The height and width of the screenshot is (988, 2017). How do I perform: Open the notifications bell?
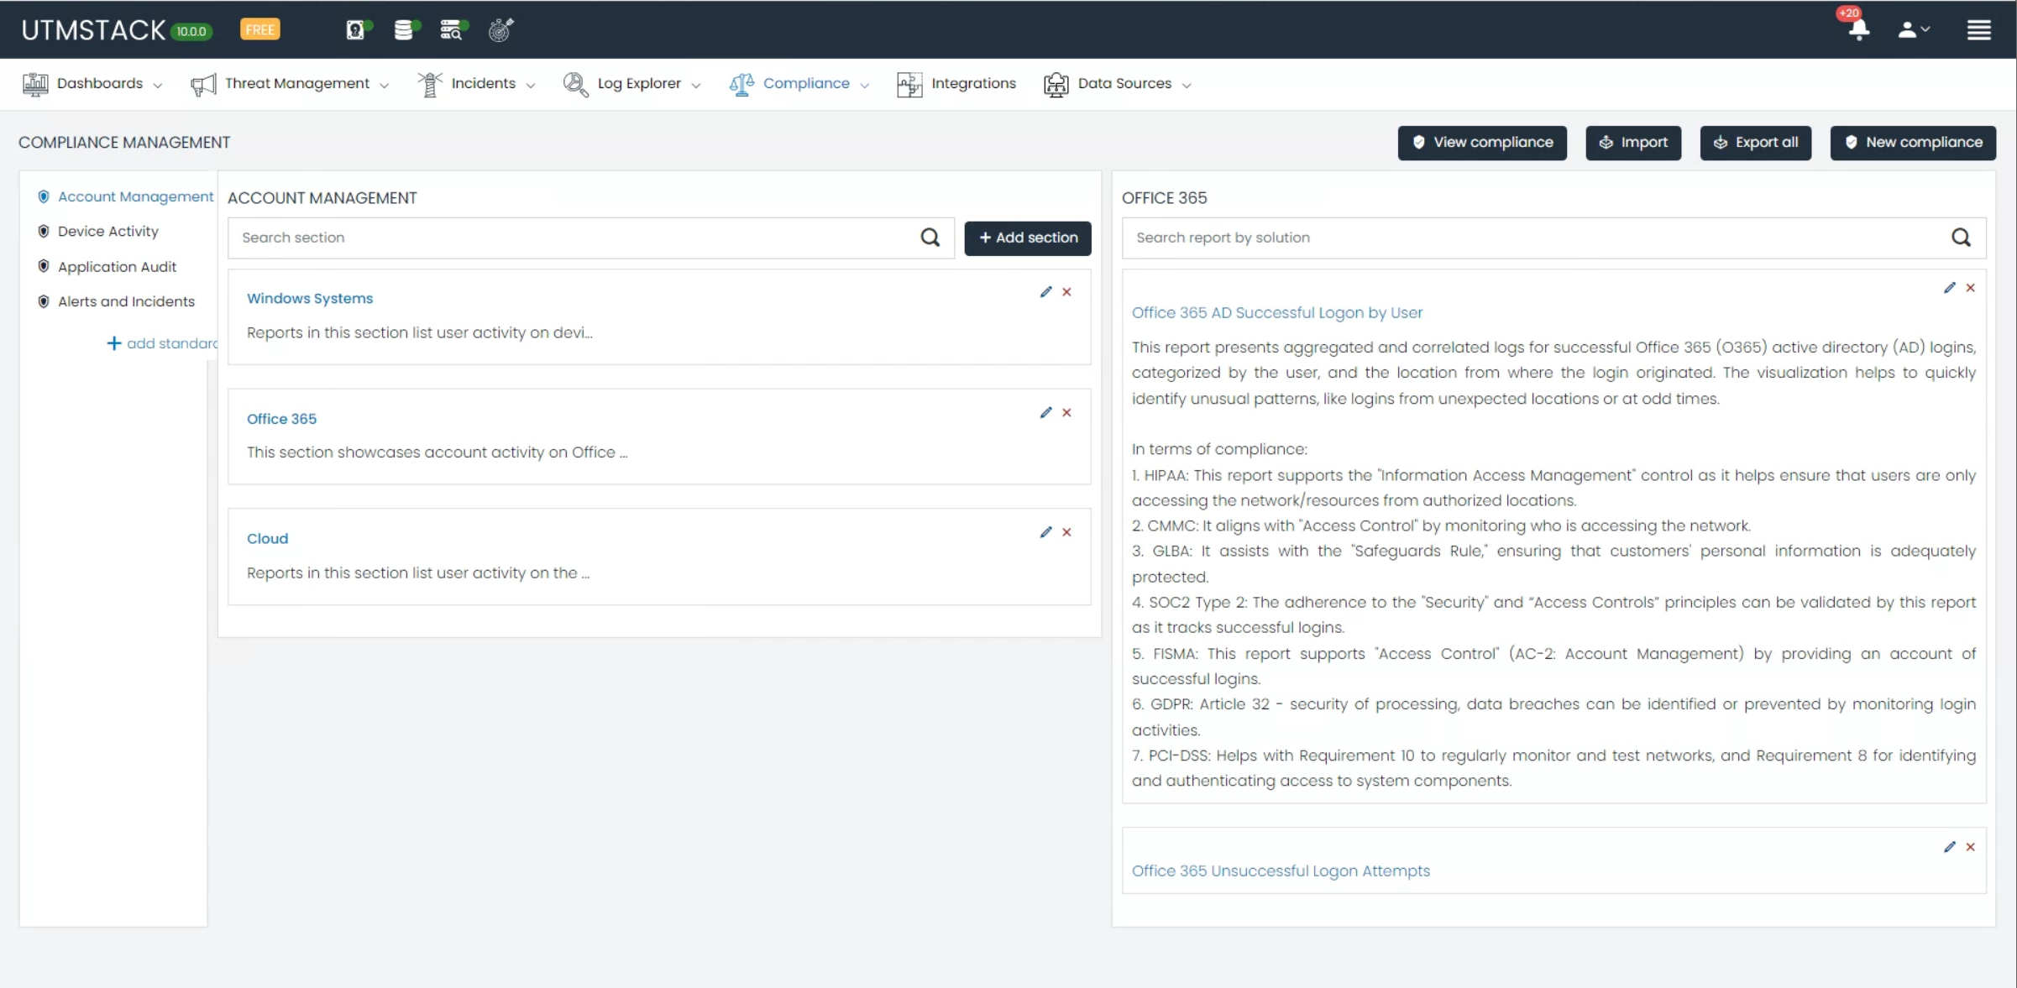point(1858,29)
